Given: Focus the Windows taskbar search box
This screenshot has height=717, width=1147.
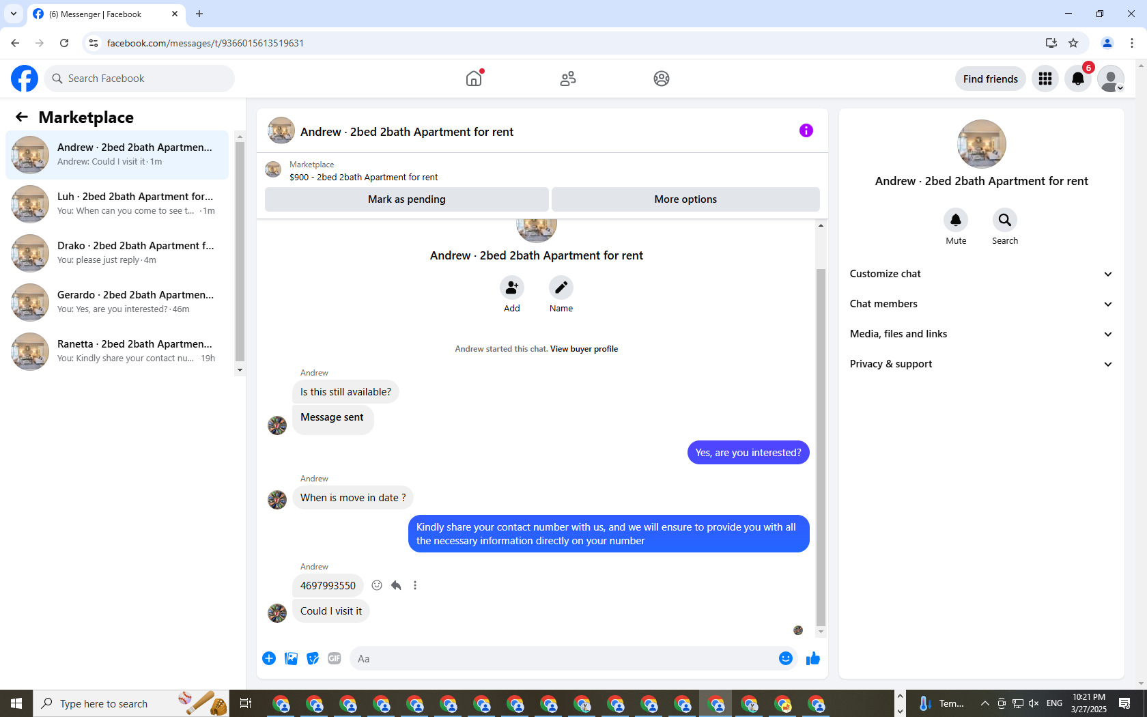Looking at the screenshot, I should 130,703.
